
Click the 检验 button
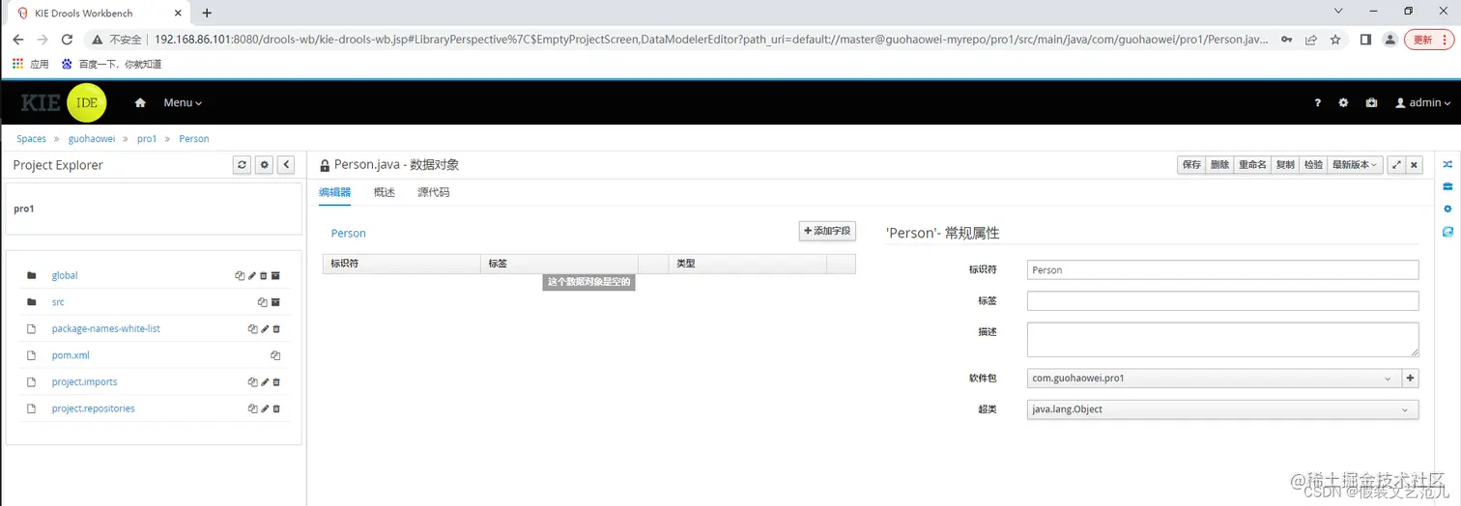click(x=1313, y=165)
